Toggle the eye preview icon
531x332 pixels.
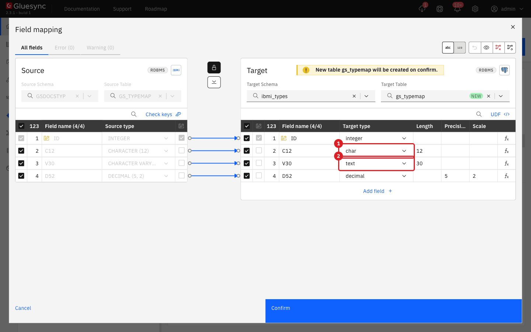[x=486, y=48]
